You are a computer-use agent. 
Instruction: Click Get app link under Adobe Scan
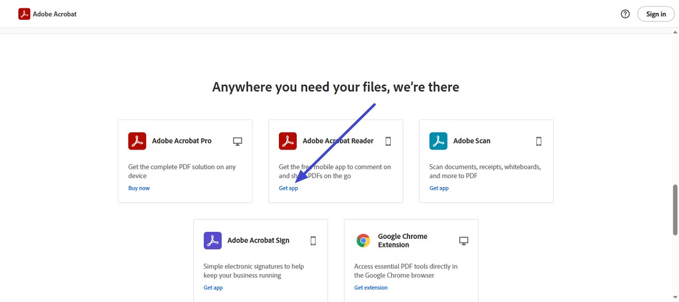pyautogui.click(x=439, y=188)
